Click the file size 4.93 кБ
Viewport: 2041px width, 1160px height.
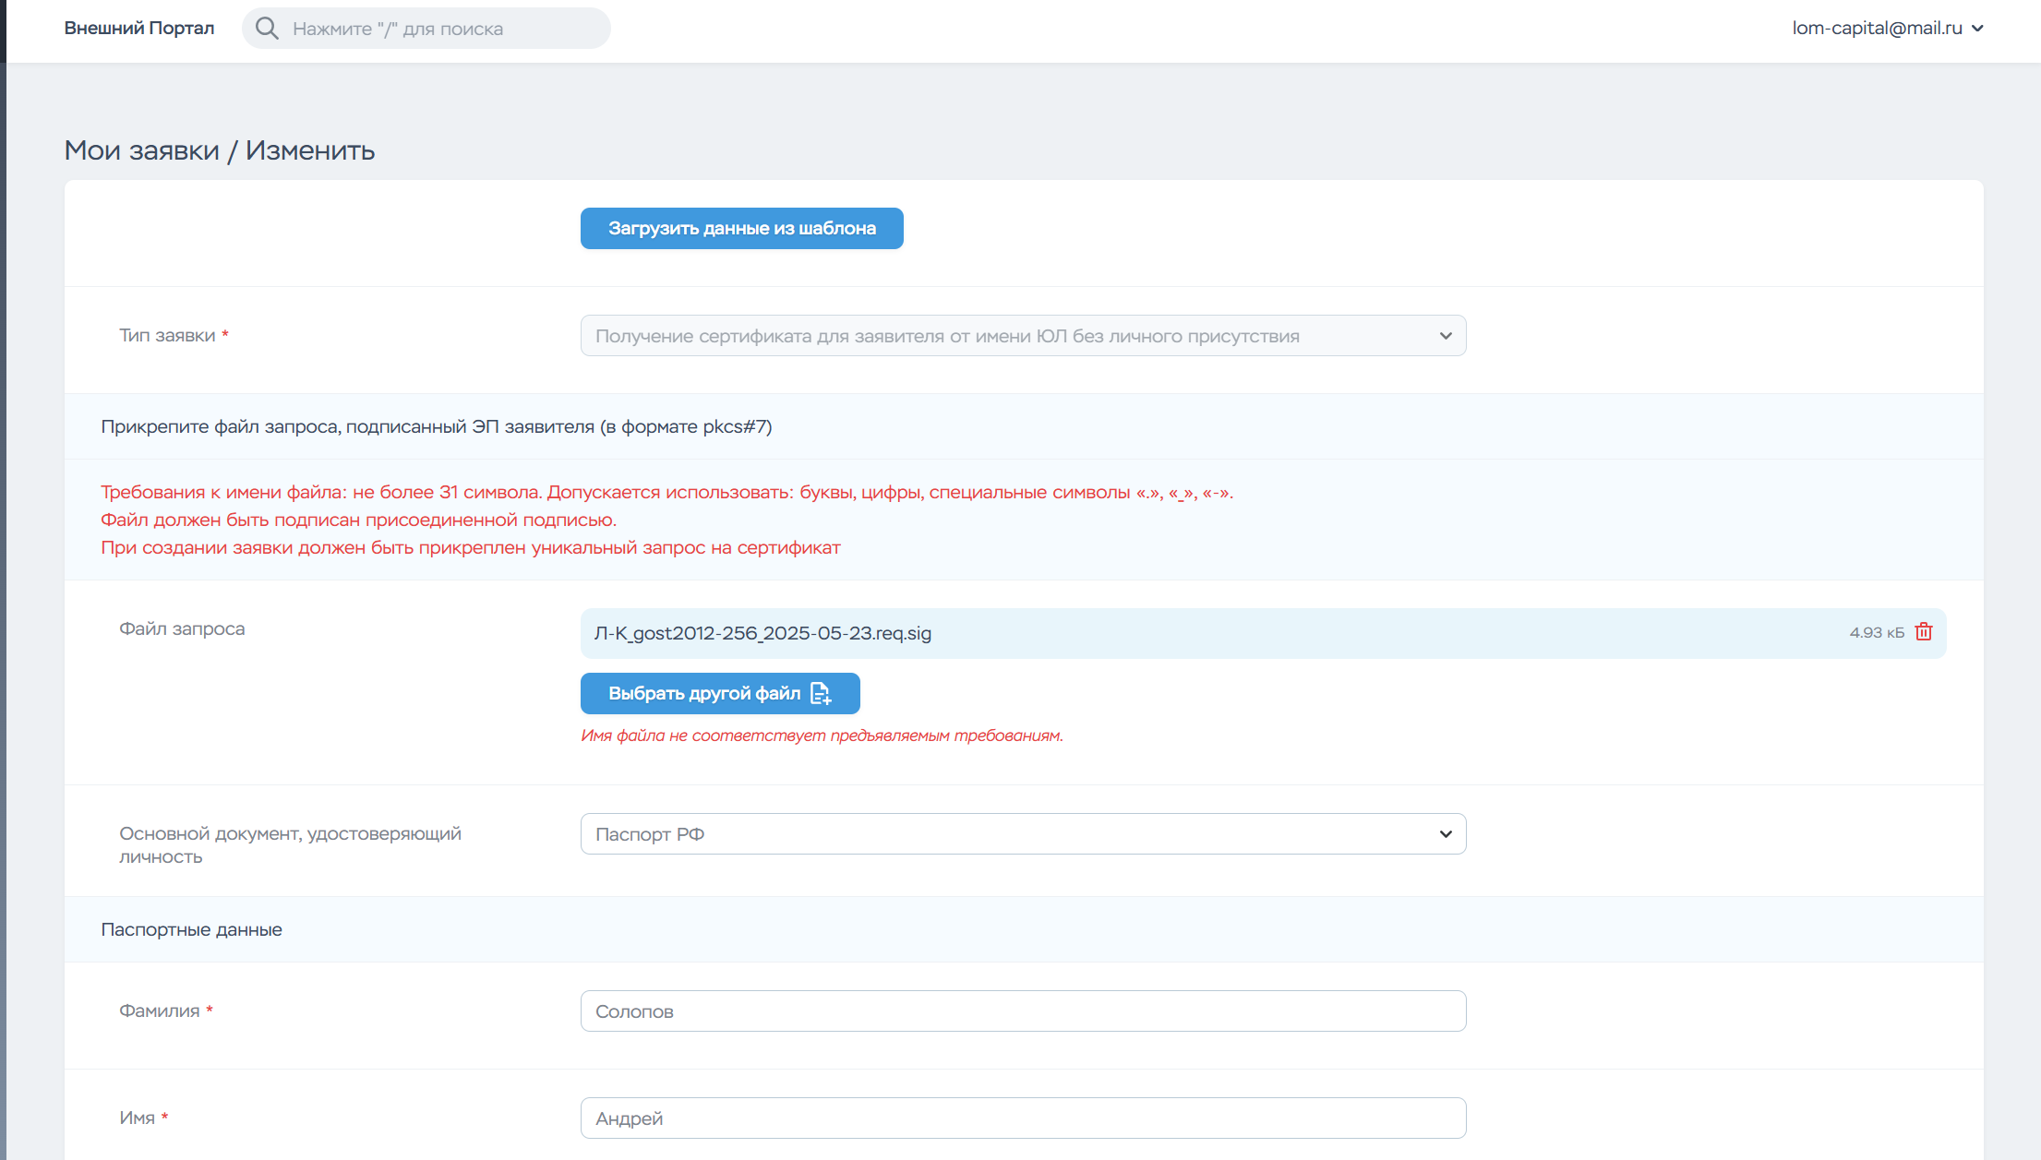coord(1877,633)
